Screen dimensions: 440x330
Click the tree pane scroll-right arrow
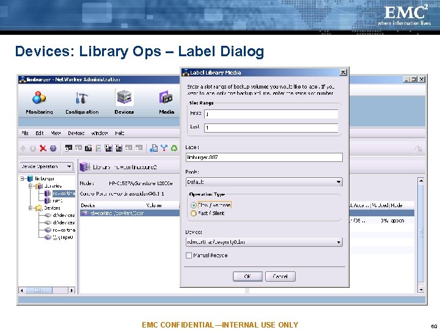pos(72,290)
